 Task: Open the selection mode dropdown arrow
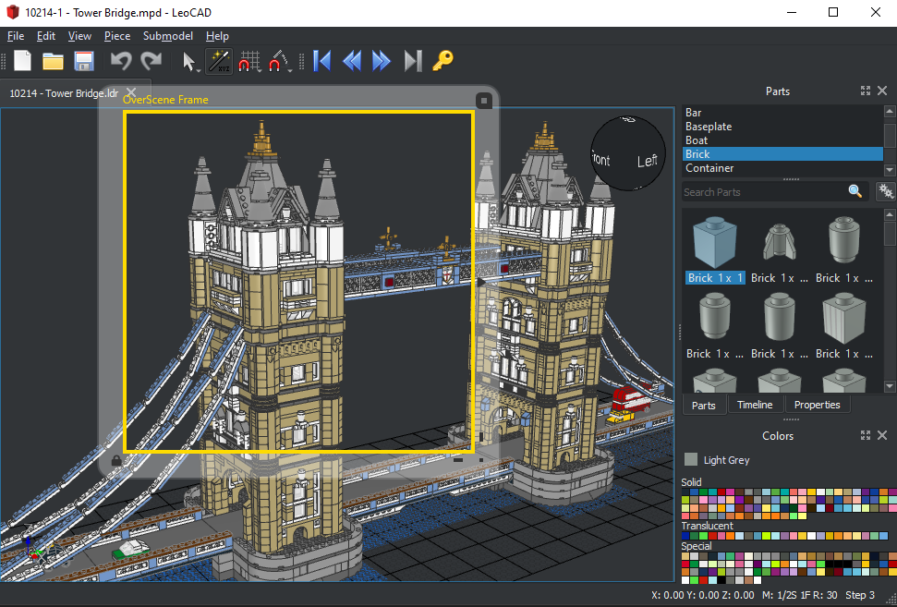coord(199,67)
